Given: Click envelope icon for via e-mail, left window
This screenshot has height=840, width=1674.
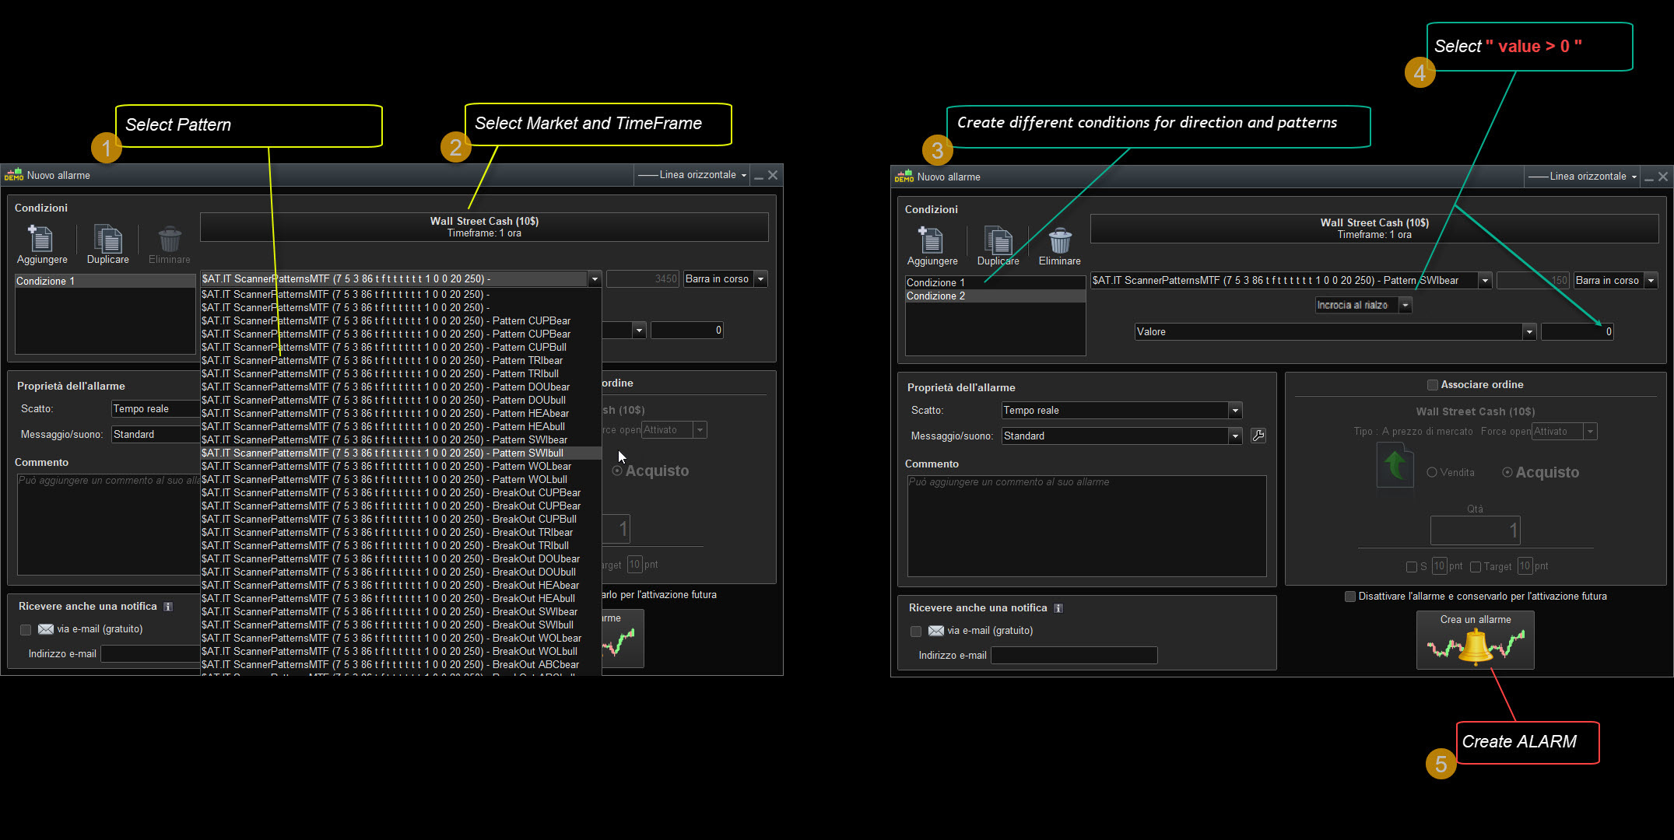Looking at the screenshot, I should tap(46, 629).
